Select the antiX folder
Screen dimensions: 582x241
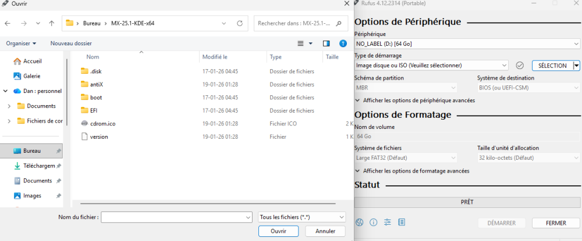point(96,84)
